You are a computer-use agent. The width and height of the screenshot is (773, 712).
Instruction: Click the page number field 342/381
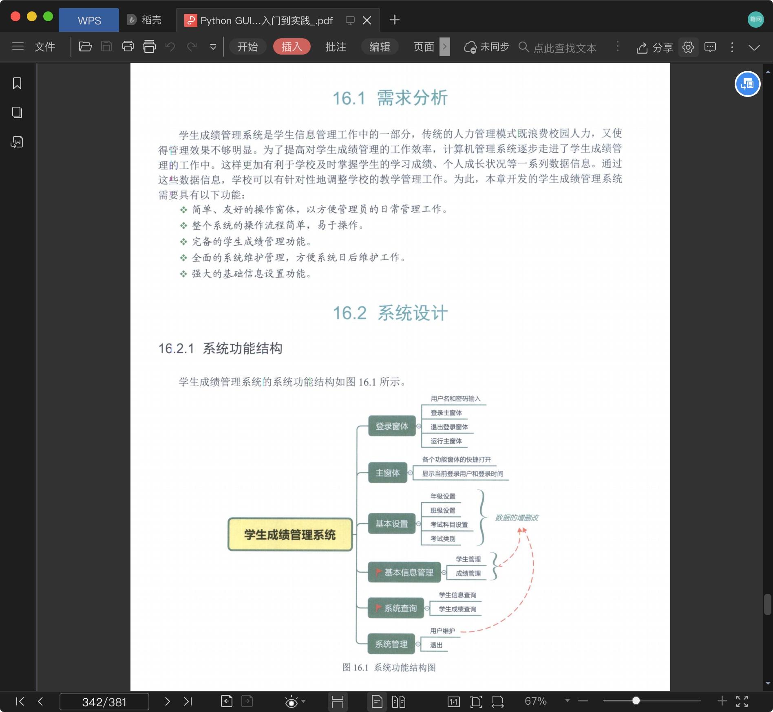[104, 702]
